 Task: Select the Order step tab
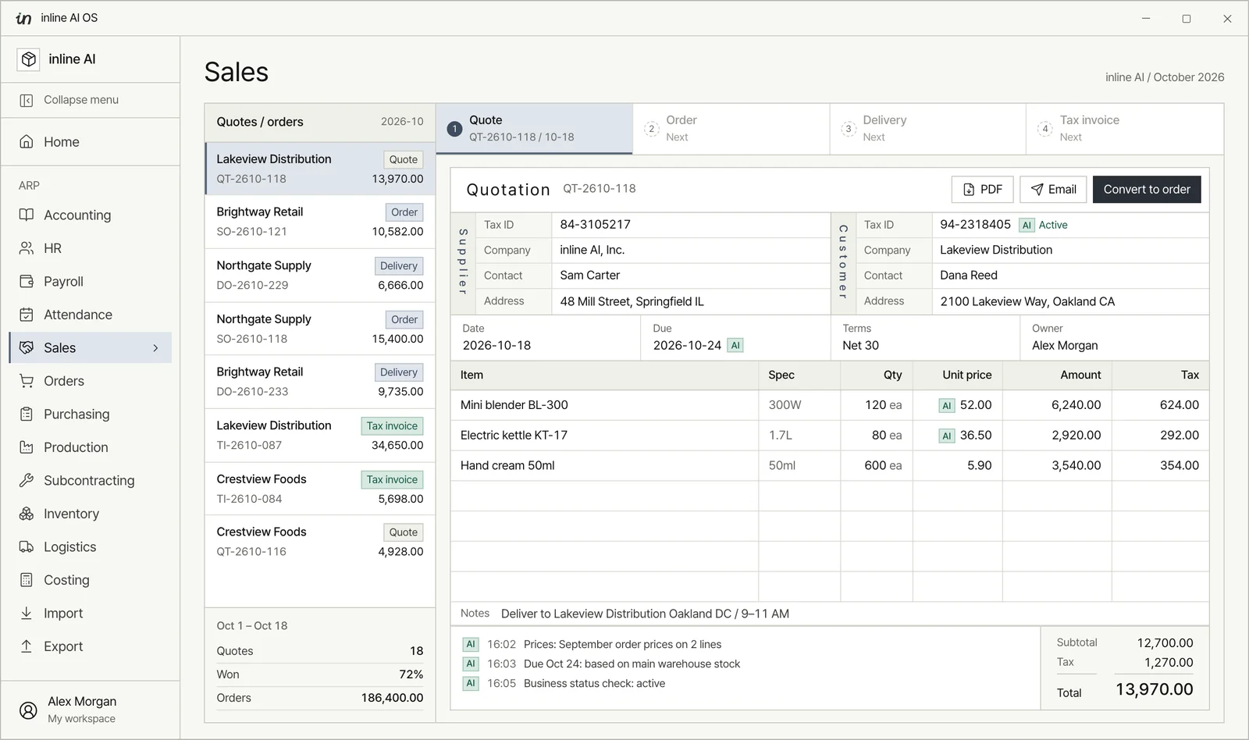tap(731, 129)
